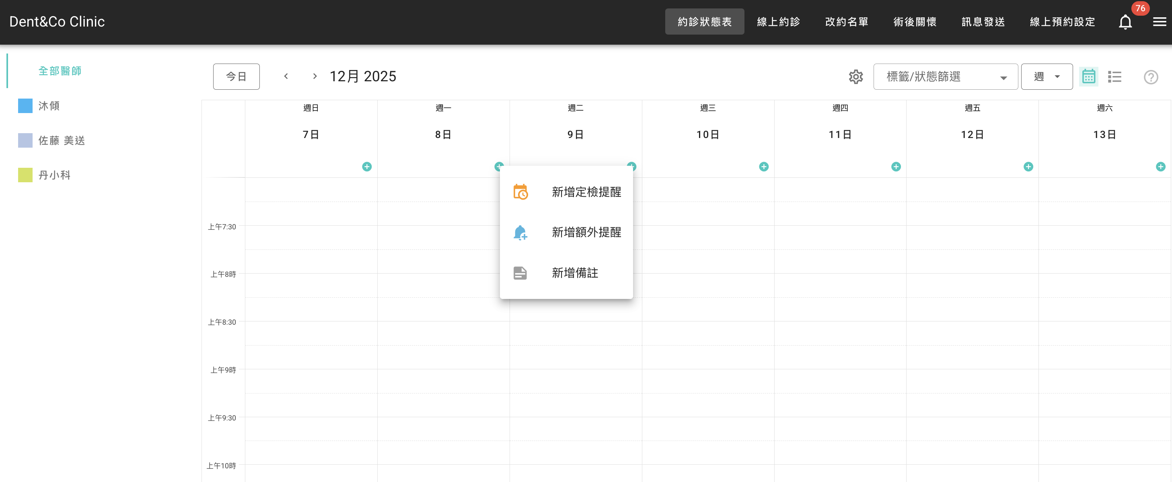Click the plus icon on 週日 7日

point(367,167)
